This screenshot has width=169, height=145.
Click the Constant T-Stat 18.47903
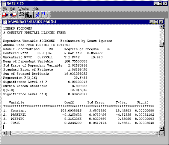tap(124, 111)
